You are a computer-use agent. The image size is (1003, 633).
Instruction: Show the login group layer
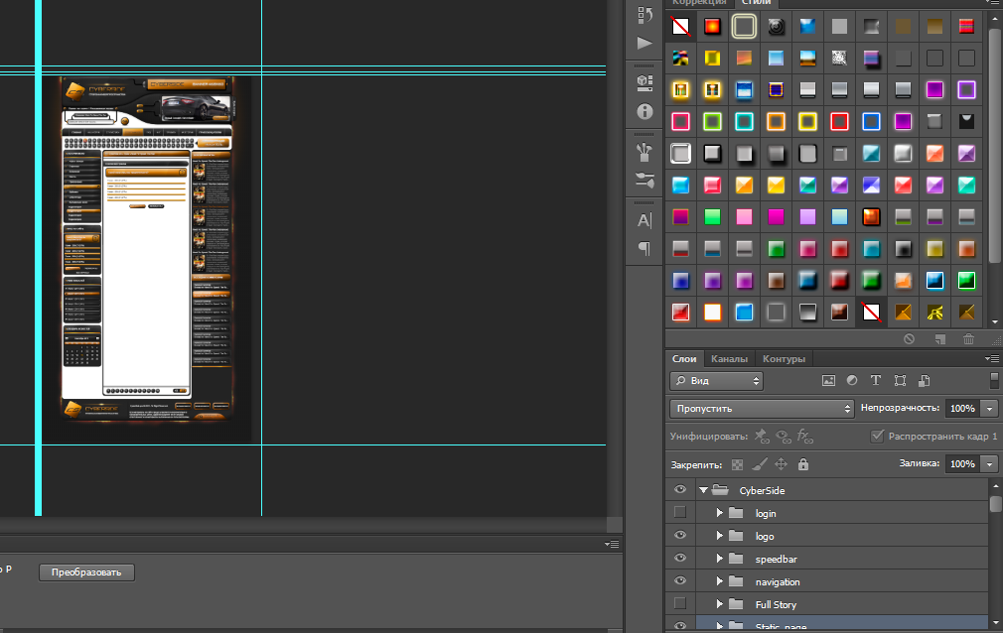click(x=680, y=512)
